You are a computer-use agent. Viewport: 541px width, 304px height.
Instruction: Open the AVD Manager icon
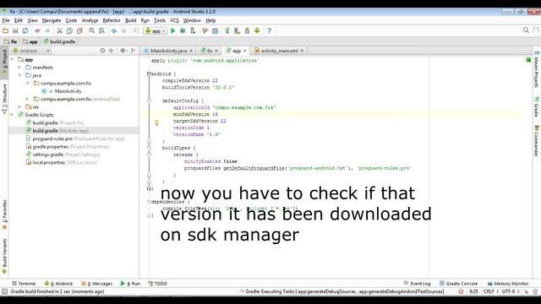tap(237, 30)
